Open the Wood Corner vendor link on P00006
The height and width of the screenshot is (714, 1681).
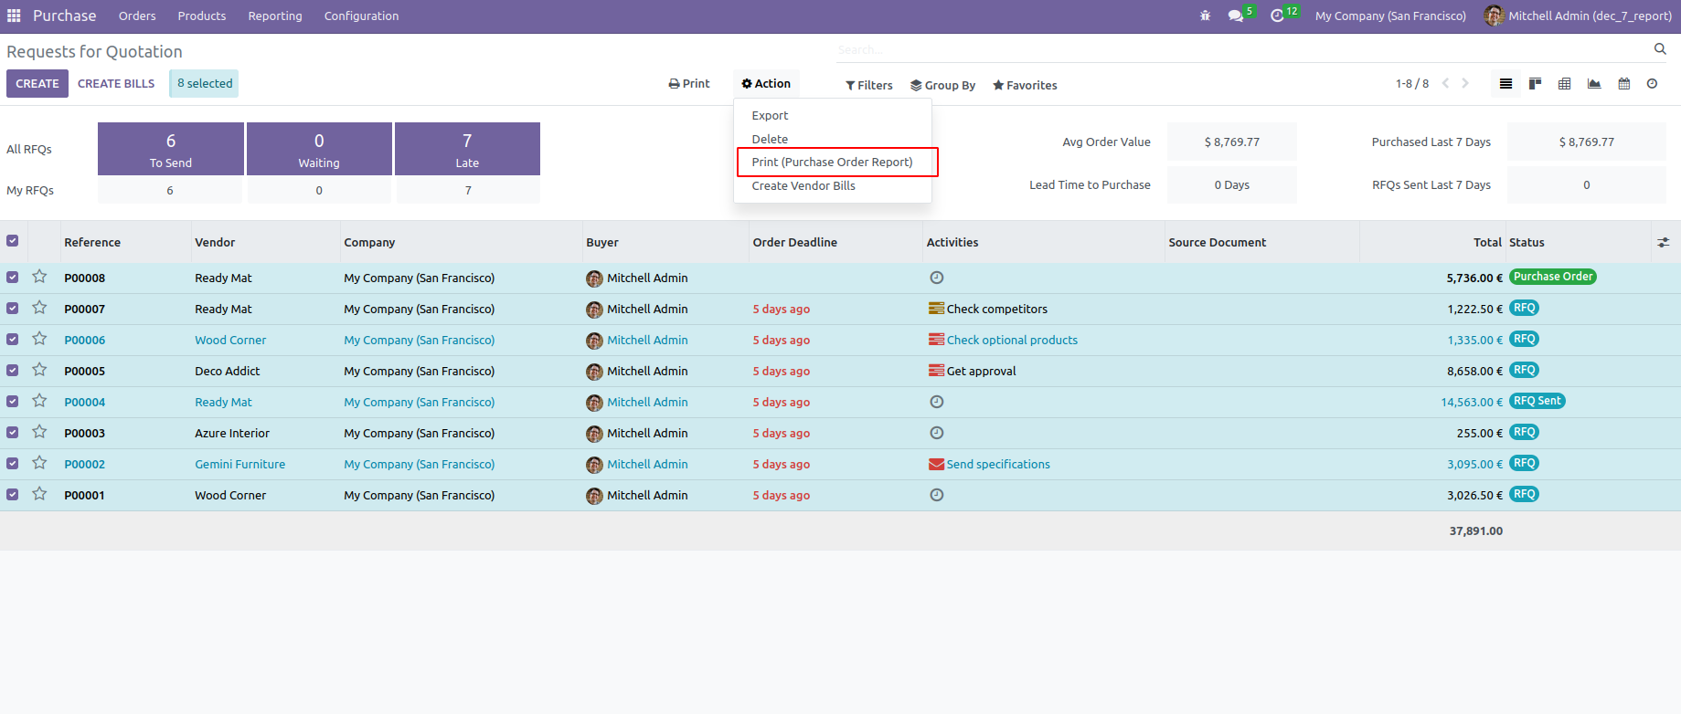(x=230, y=340)
